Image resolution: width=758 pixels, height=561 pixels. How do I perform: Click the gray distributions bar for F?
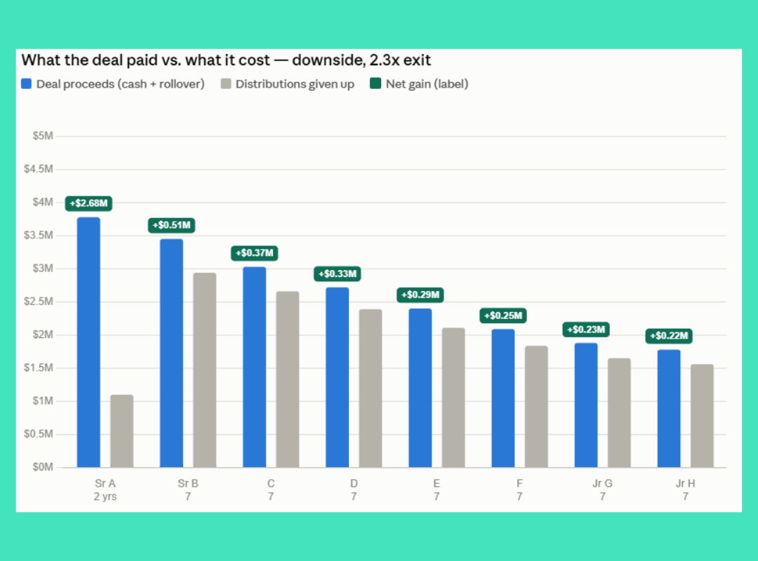click(x=537, y=407)
